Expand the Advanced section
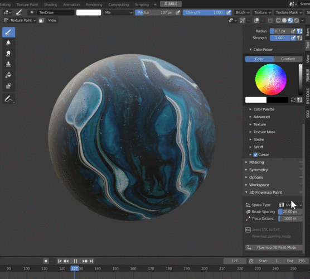310x279 pixels. point(261,117)
